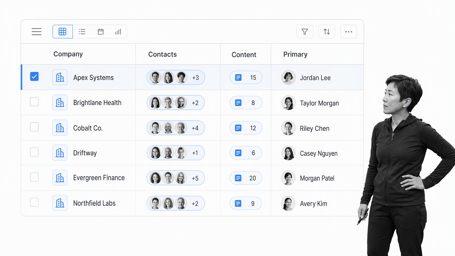
Task: Click Casey Nguyen's avatar
Action: 288,153
